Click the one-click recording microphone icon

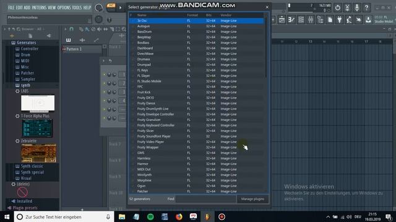point(357,8)
